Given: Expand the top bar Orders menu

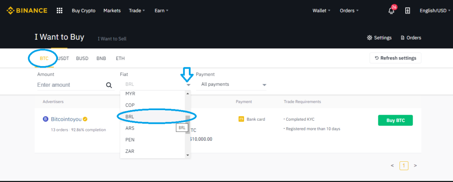Looking at the screenshot, I should (349, 11).
